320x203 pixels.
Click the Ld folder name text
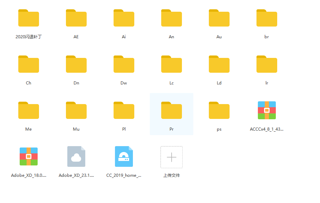click(x=219, y=83)
